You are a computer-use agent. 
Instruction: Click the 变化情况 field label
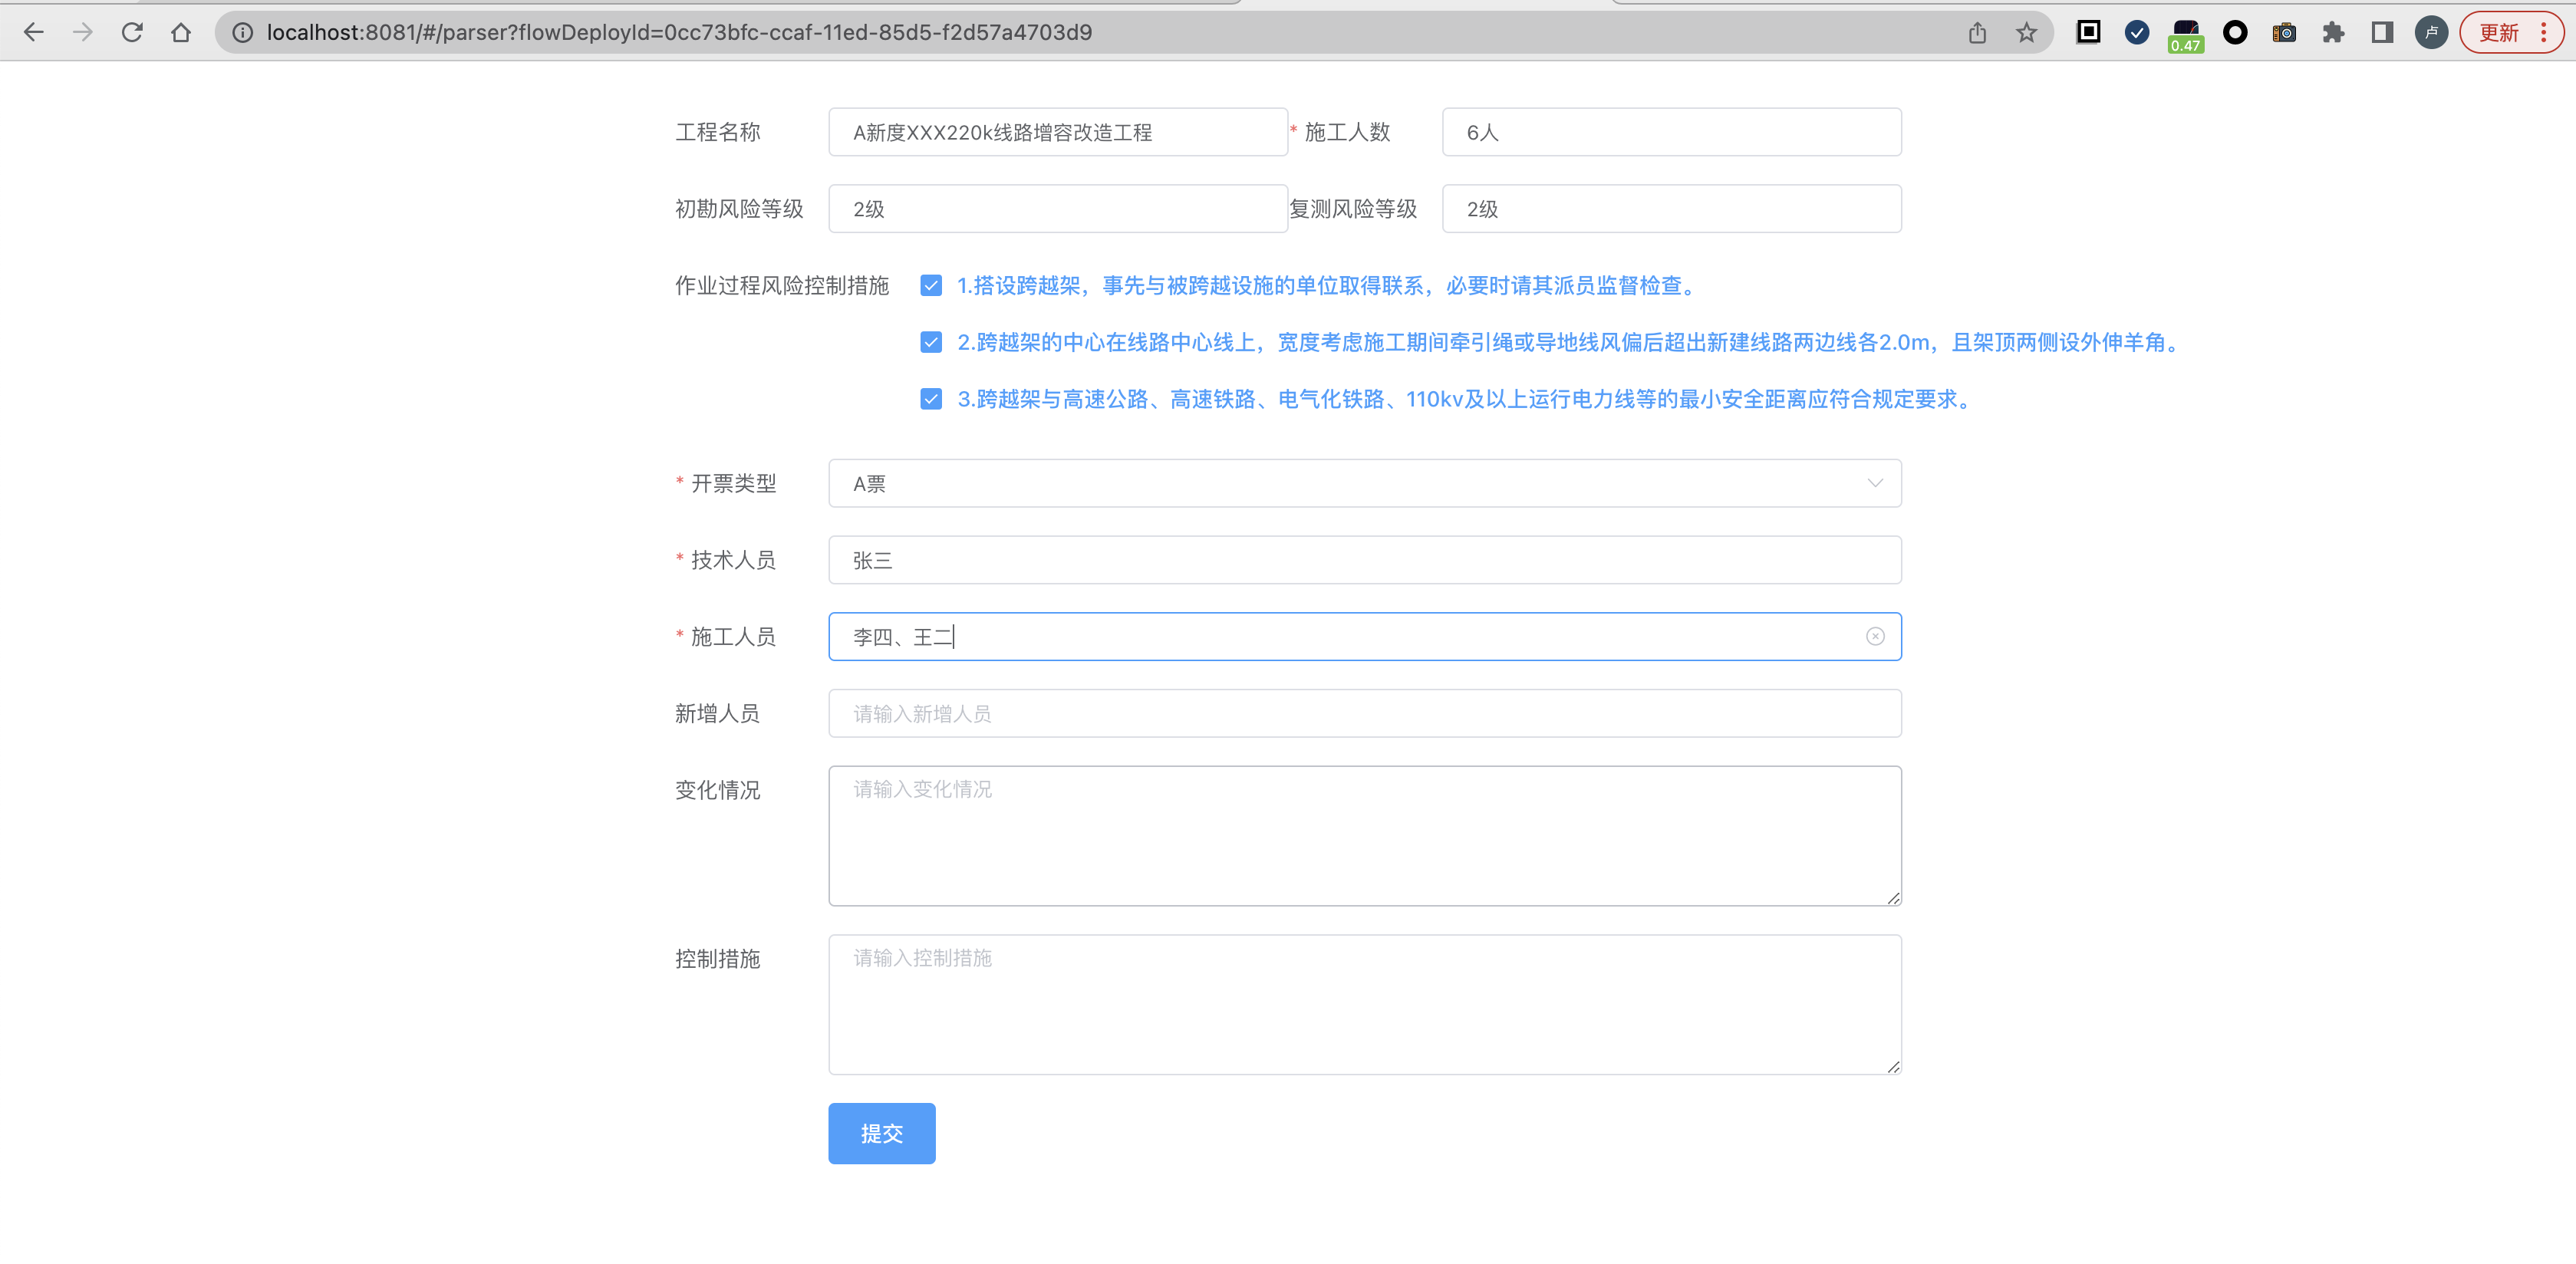pyautogui.click(x=717, y=790)
